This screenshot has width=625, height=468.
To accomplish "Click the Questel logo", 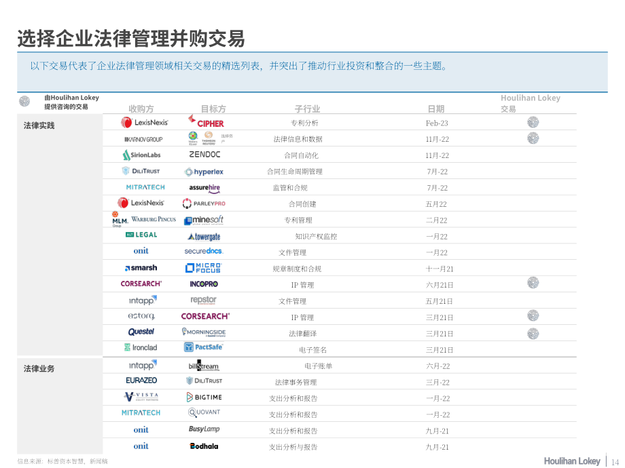I will pyautogui.click(x=141, y=332).
